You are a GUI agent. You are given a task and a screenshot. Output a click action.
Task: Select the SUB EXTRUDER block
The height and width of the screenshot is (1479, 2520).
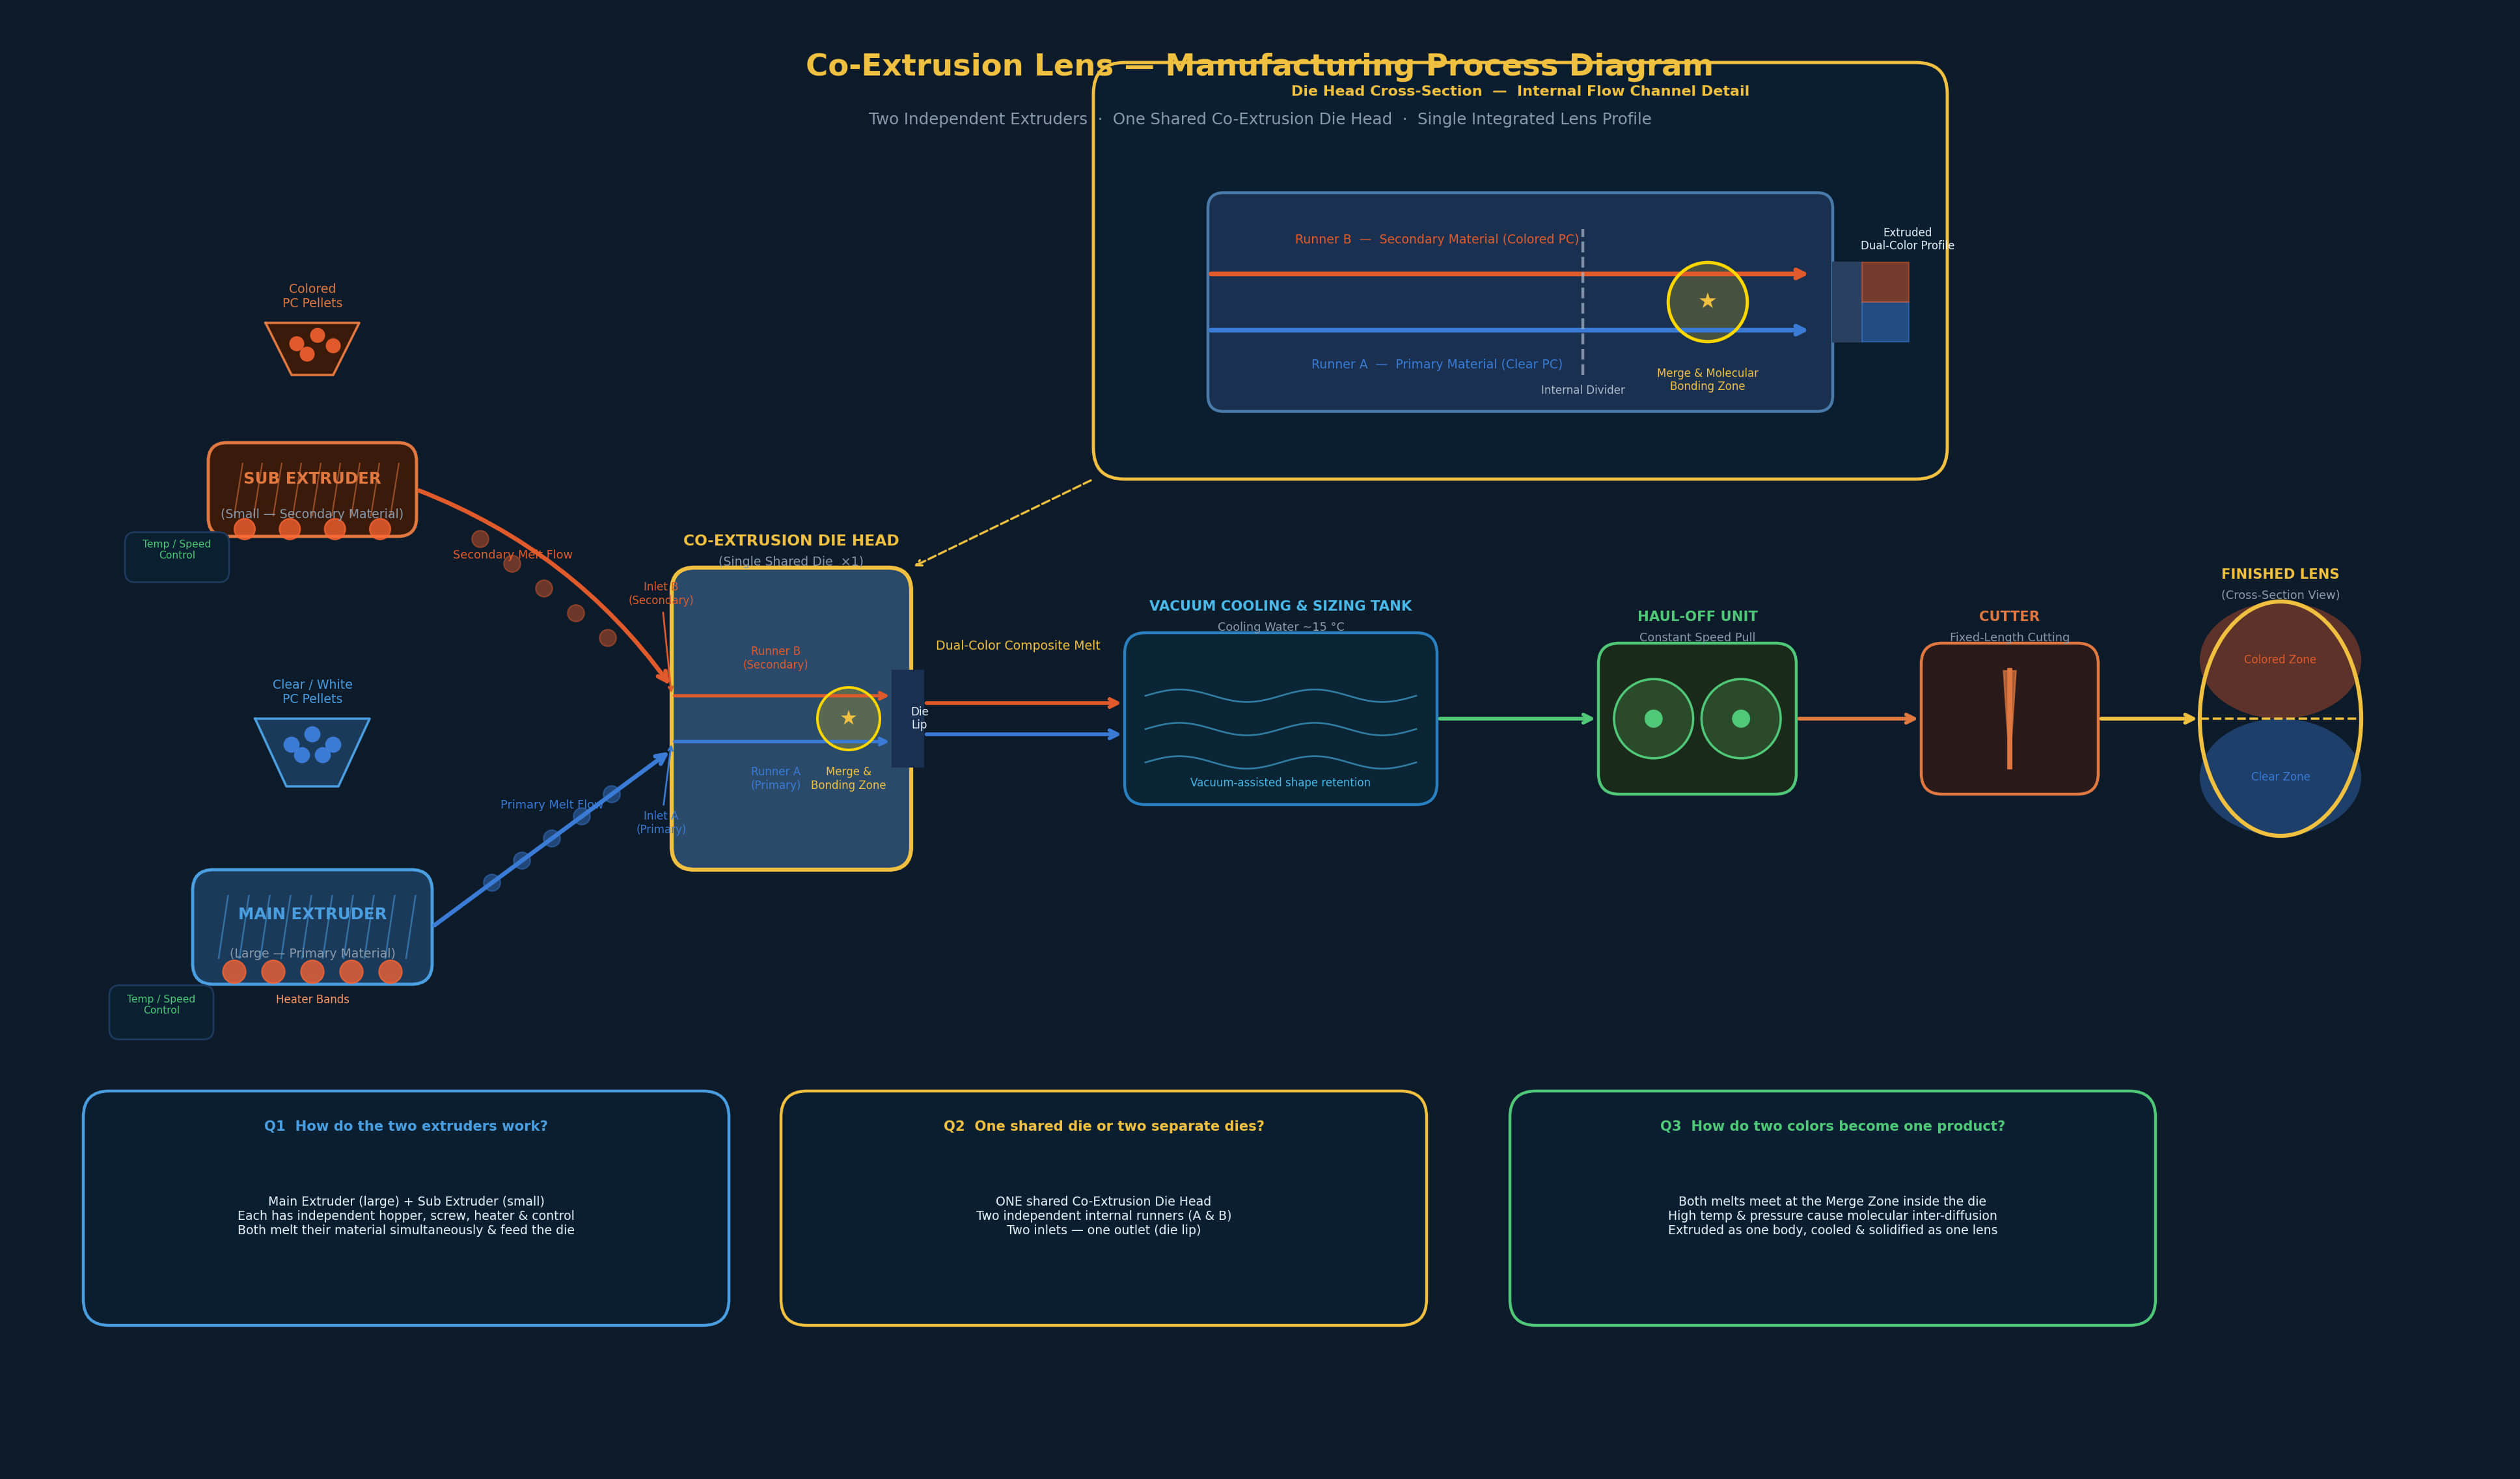tap(312, 489)
